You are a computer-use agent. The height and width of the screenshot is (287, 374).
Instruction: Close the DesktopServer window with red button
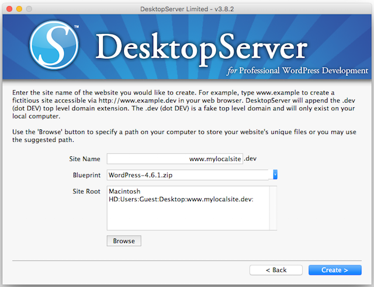point(8,8)
